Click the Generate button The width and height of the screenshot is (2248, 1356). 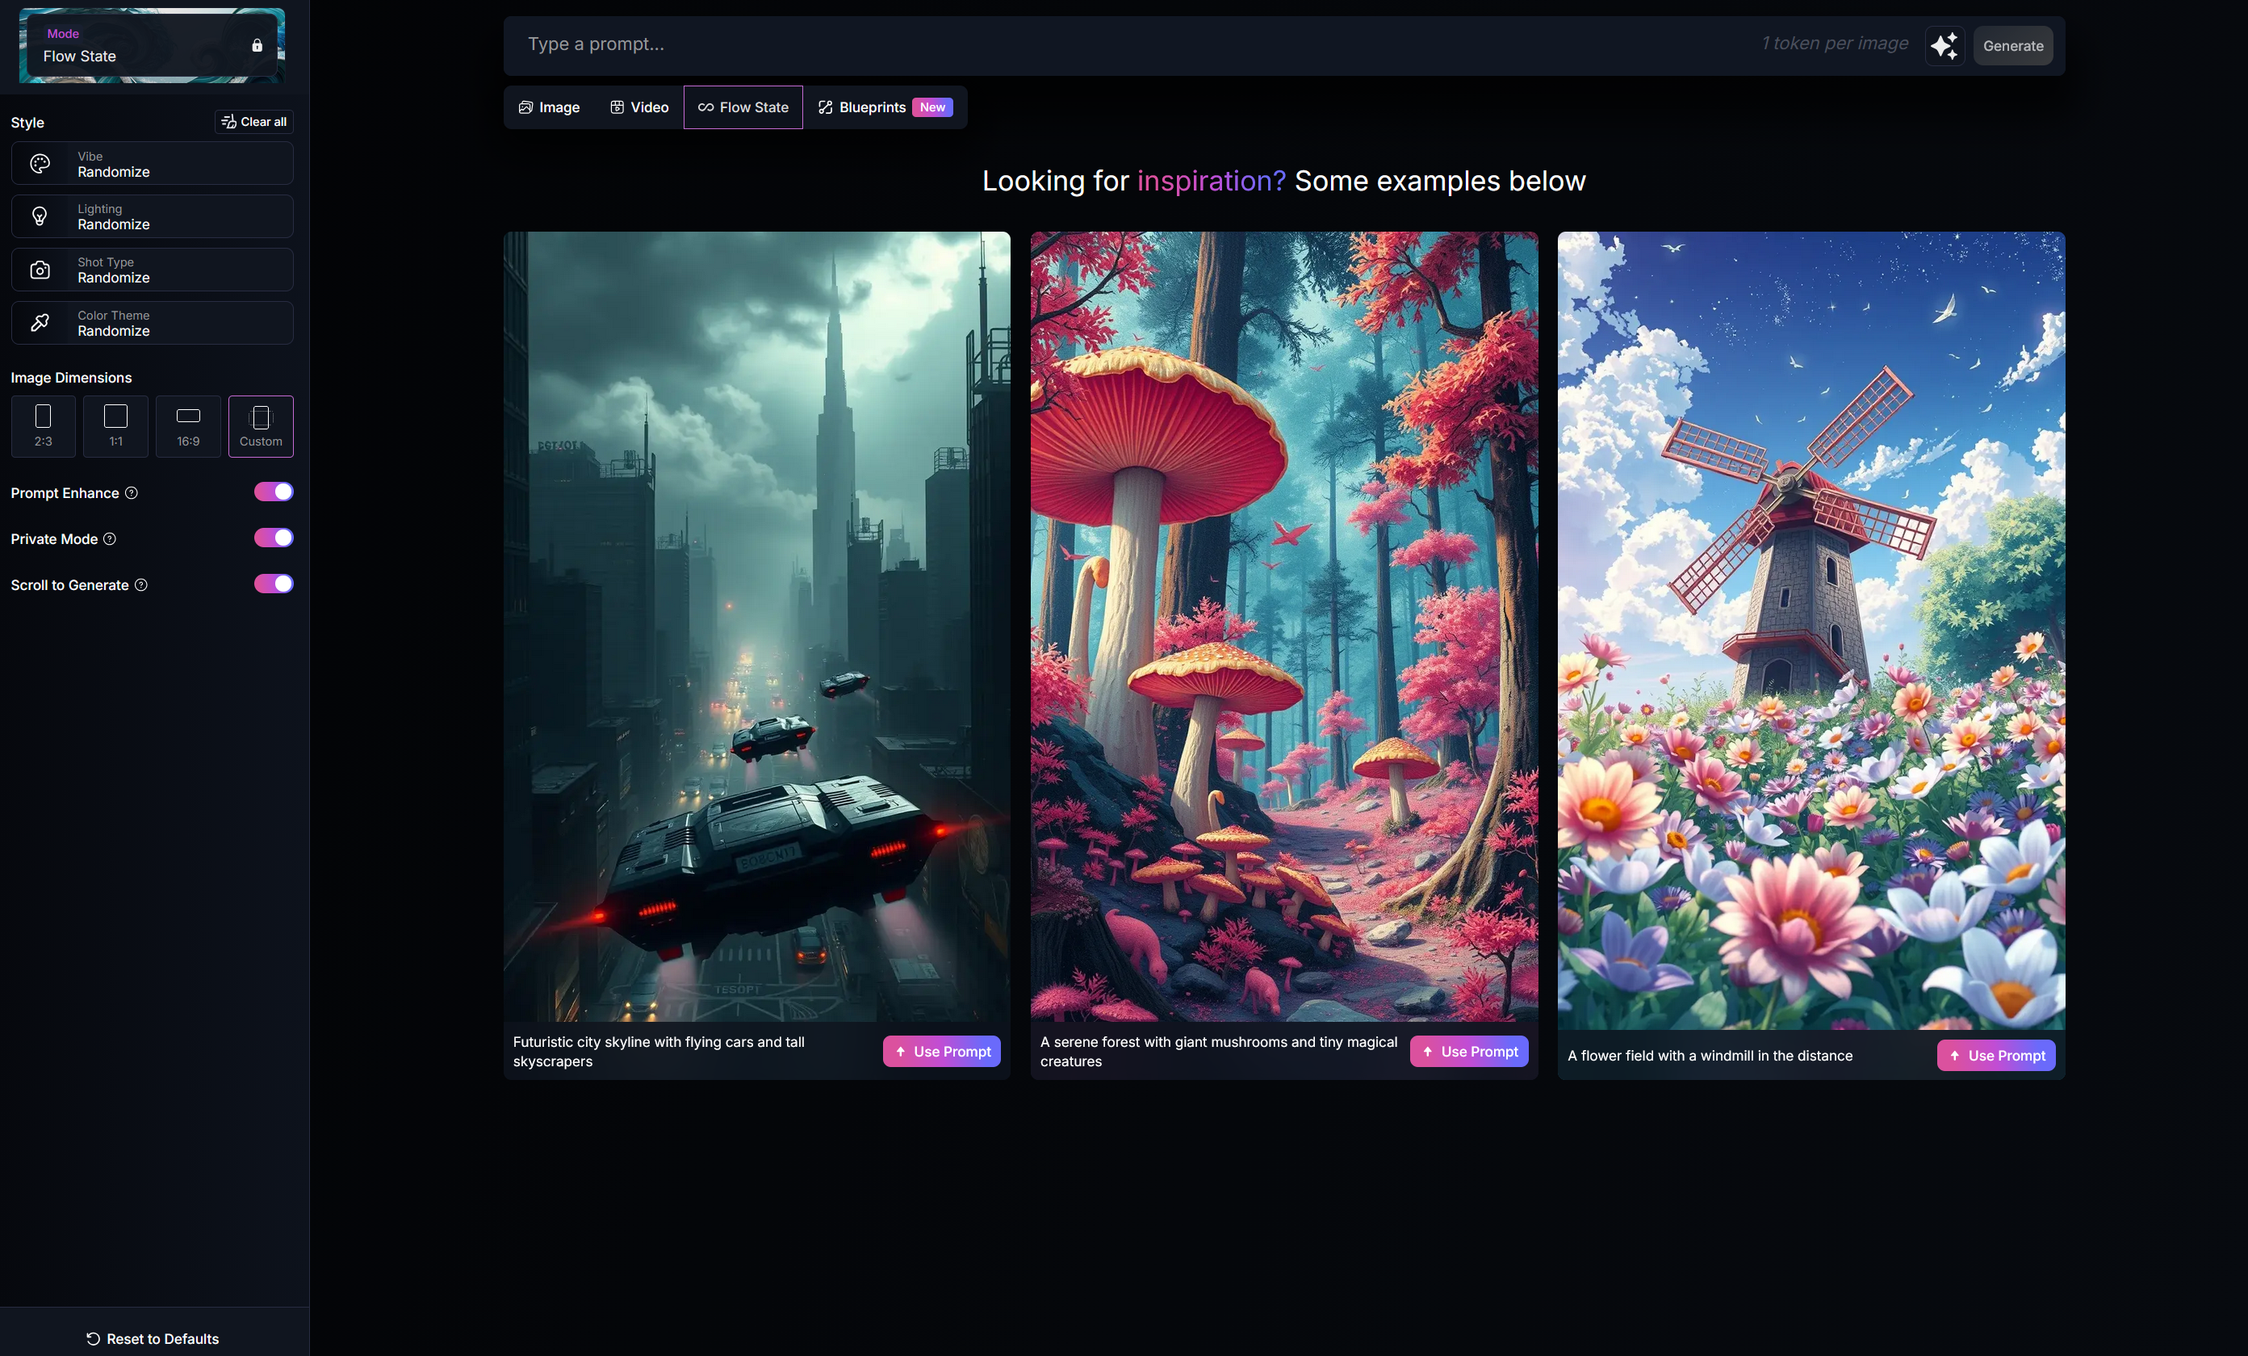coord(2012,46)
